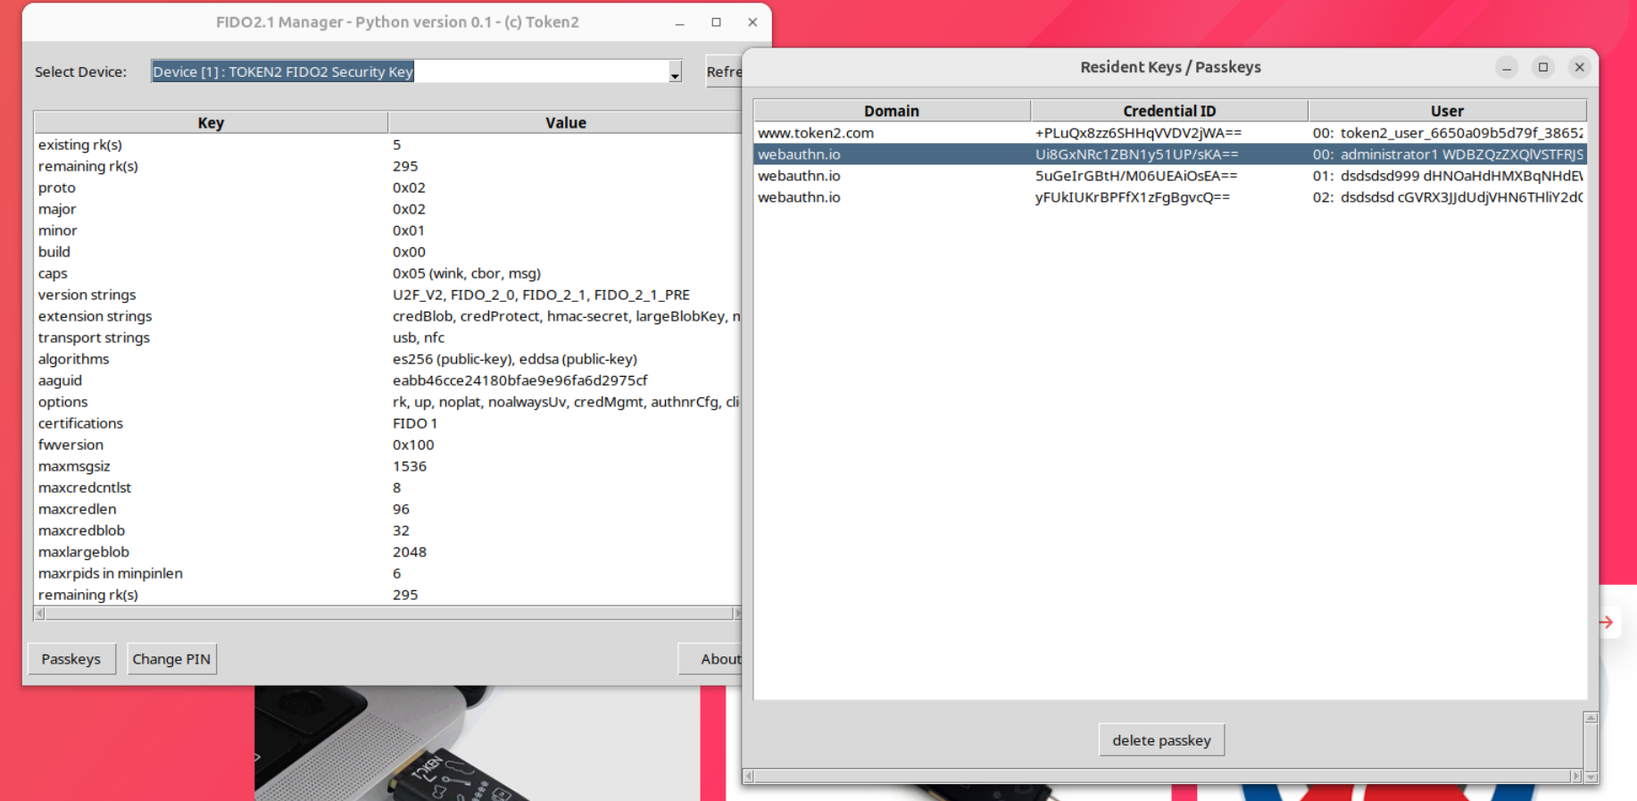This screenshot has width=1637, height=801.
Task: Select the algorithms row
Action: coord(388,359)
